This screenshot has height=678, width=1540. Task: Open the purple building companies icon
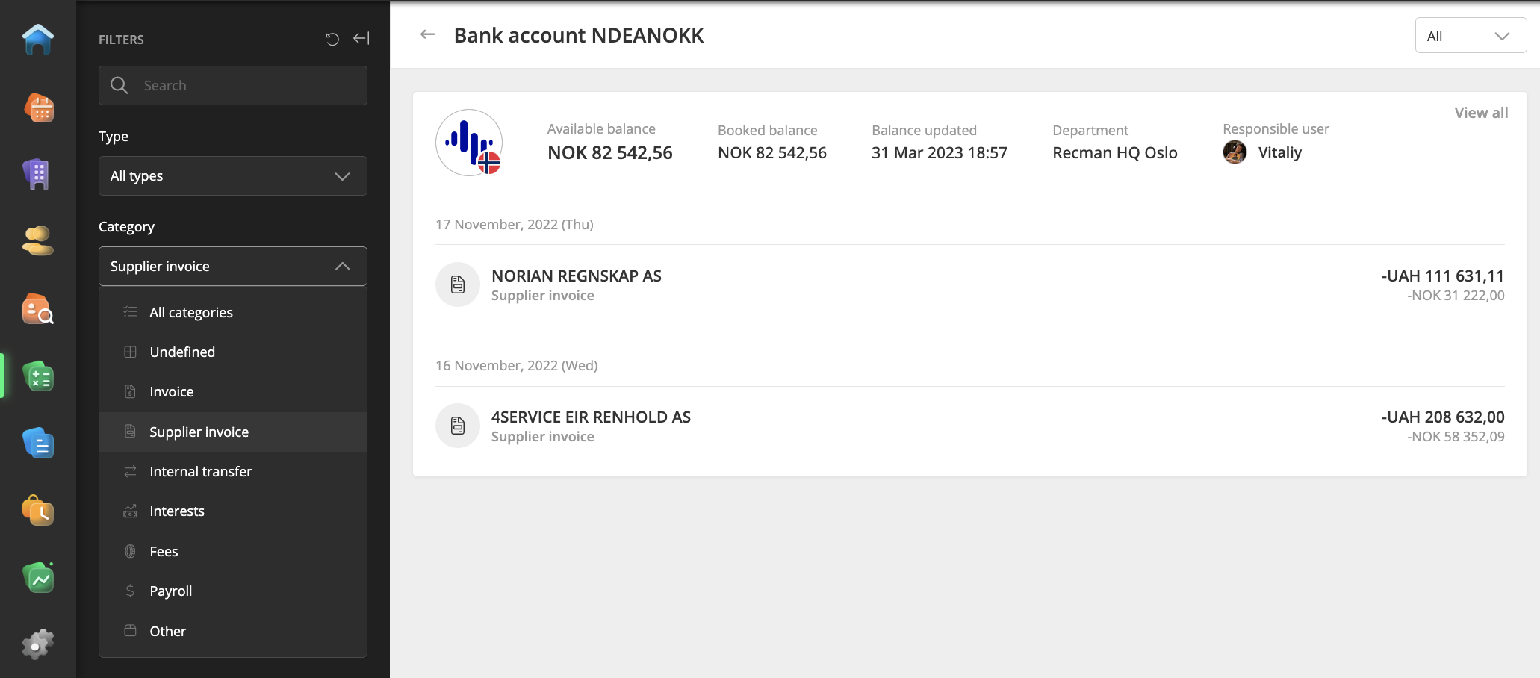click(37, 175)
